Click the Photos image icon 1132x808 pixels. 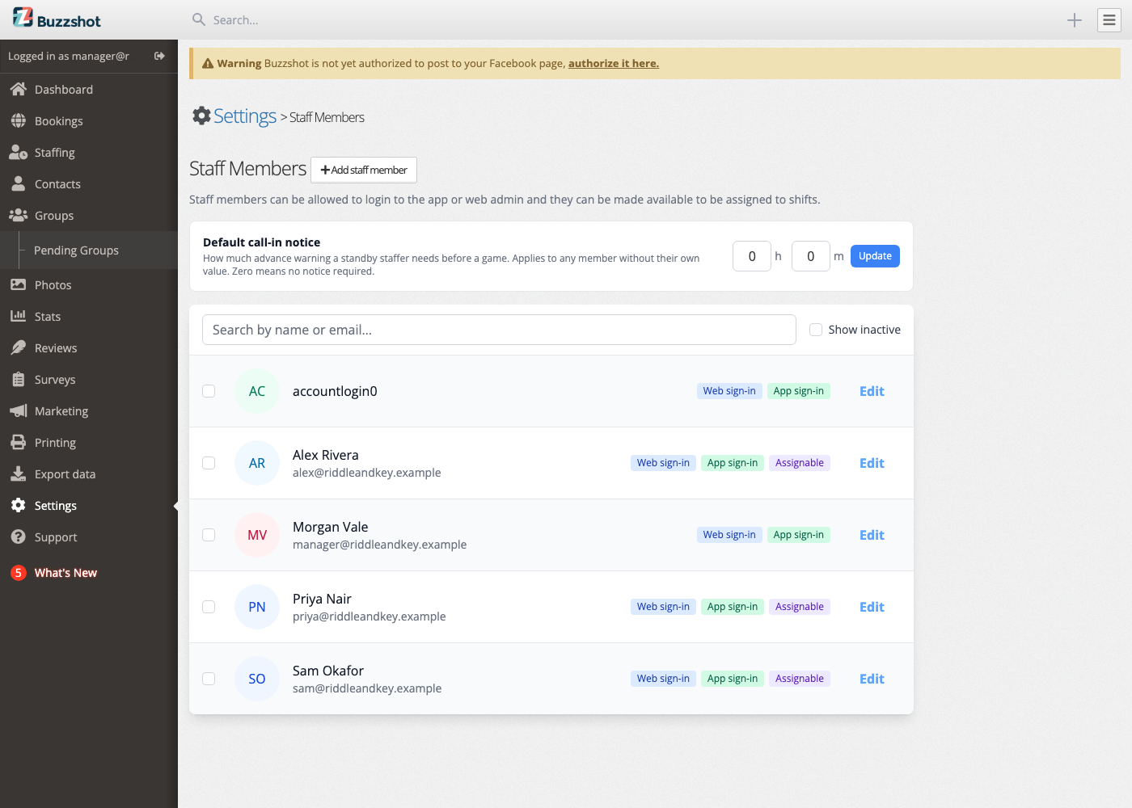point(19,284)
